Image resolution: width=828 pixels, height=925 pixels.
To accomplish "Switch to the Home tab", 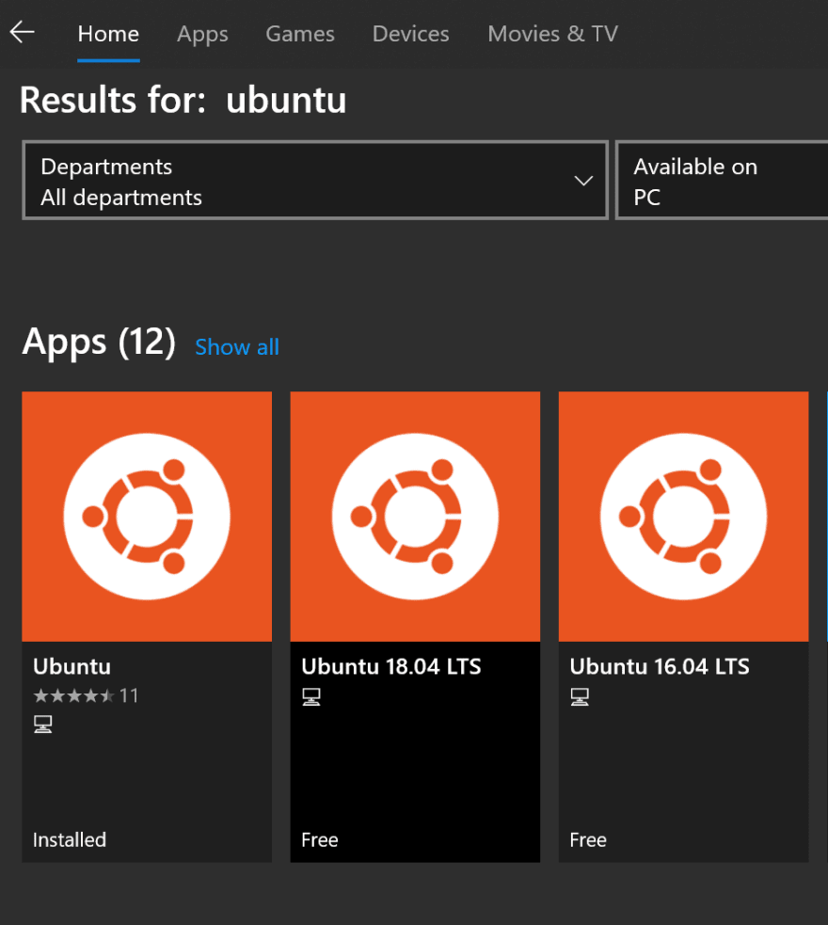I will point(108,34).
